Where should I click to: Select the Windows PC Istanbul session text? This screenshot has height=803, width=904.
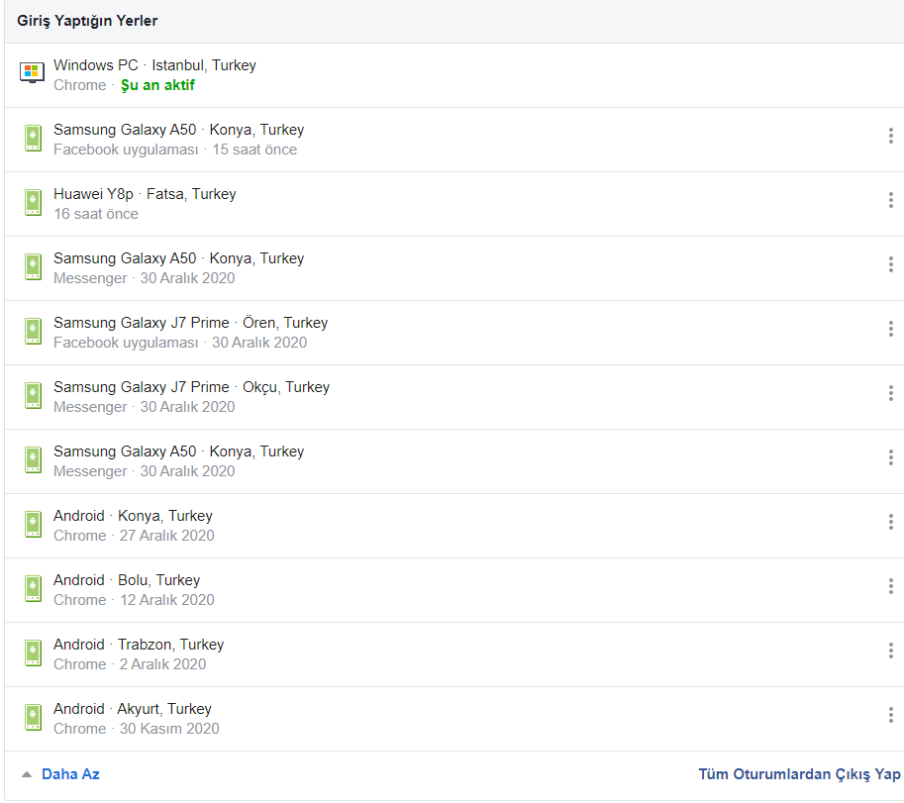pyautogui.click(x=154, y=65)
